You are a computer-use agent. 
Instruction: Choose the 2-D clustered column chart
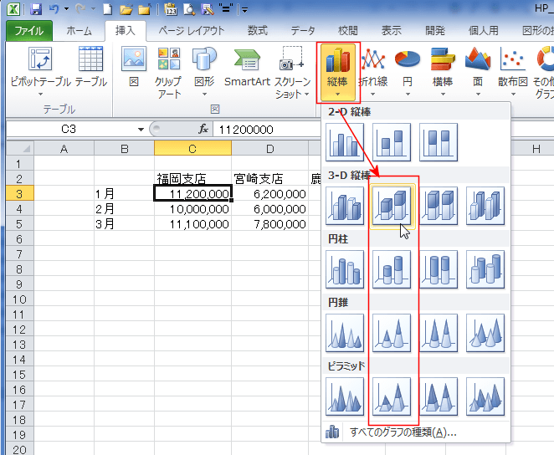[345, 143]
